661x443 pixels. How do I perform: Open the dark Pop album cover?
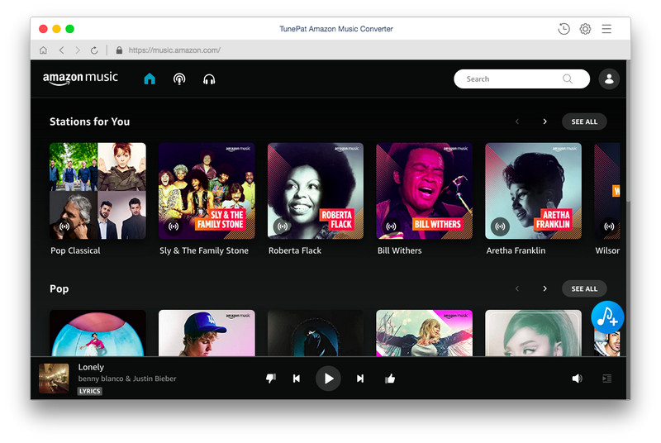click(316, 333)
